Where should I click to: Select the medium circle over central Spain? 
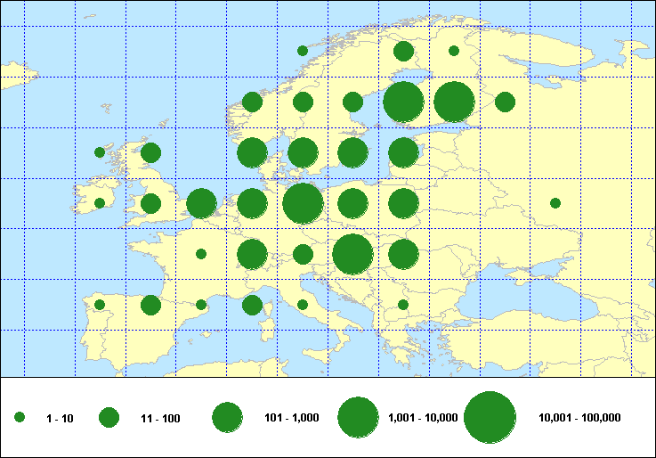click(x=150, y=305)
